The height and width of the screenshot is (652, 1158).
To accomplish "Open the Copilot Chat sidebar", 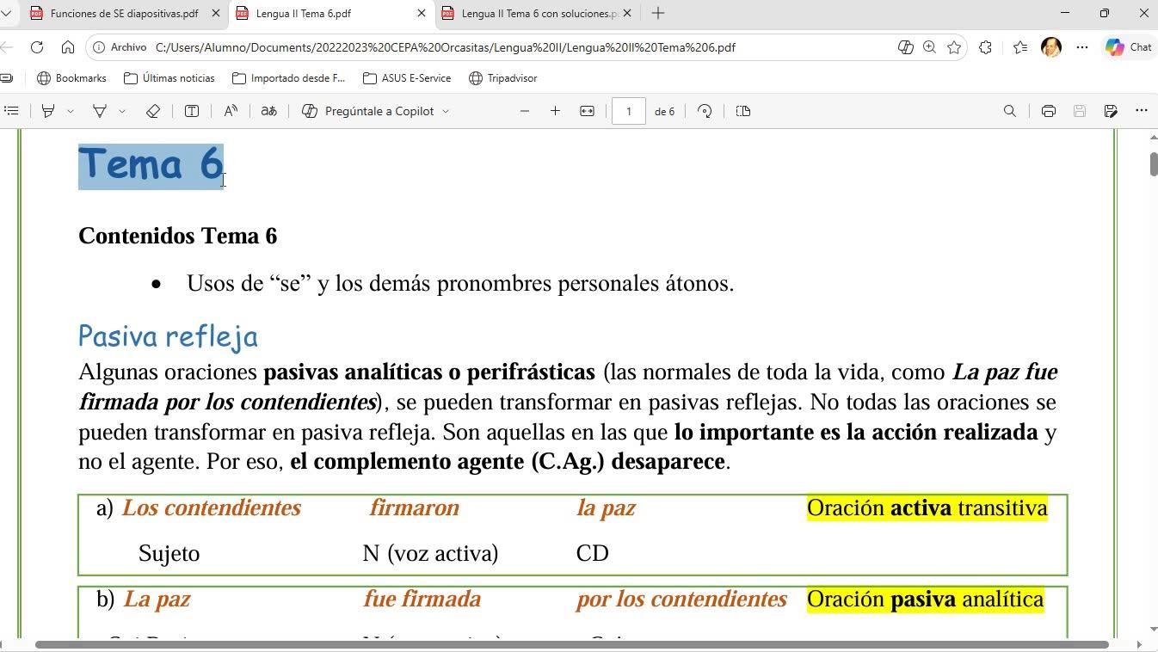I will (1129, 47).
